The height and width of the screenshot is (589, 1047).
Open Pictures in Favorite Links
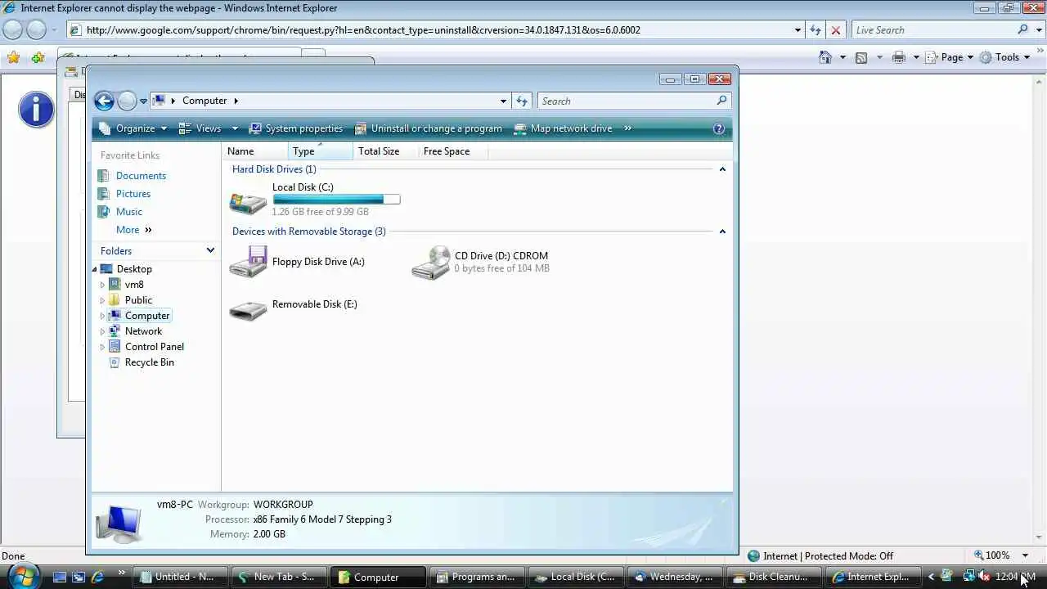point(133,194)
